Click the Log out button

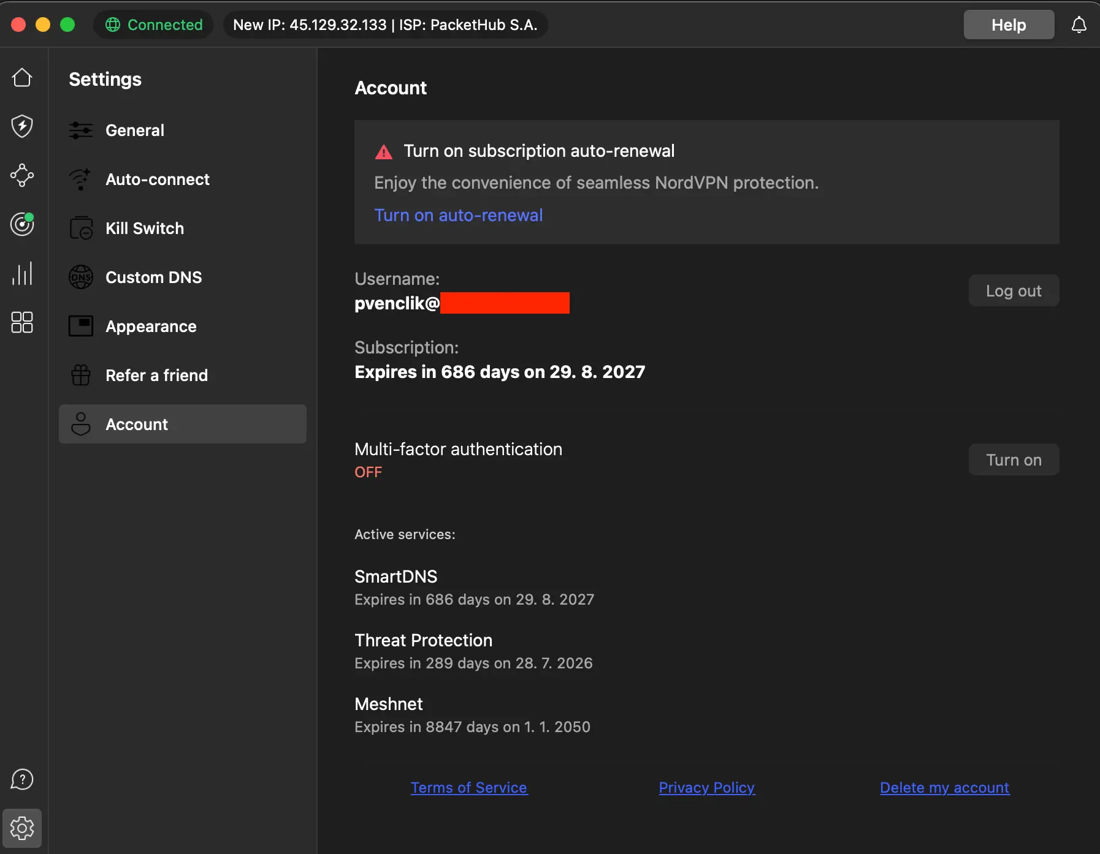1013,290
